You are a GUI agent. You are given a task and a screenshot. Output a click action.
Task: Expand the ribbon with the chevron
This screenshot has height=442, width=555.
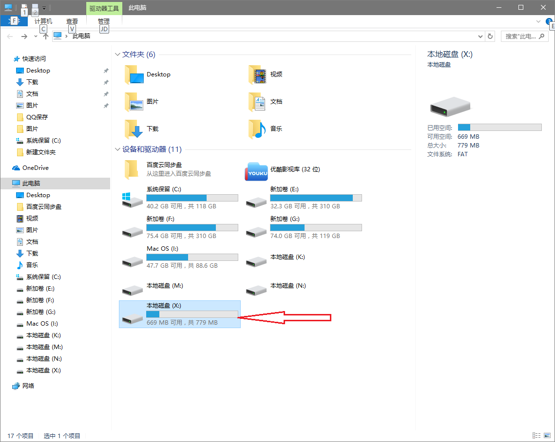point(538,21)
